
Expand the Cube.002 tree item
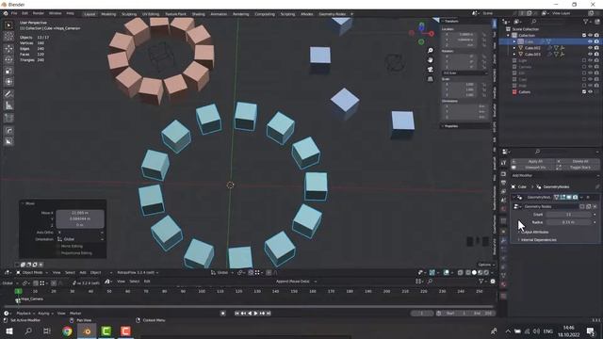(514, 48)
